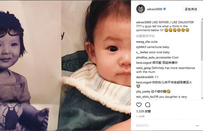Click the comments scrollbar down arrow
Image resolution: width=203 pixels, height=131 pixels.
202,98
